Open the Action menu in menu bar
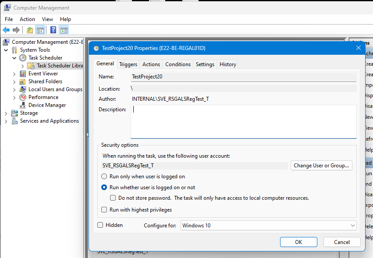The height and width of the screenshot is (258, 373). 27,19
